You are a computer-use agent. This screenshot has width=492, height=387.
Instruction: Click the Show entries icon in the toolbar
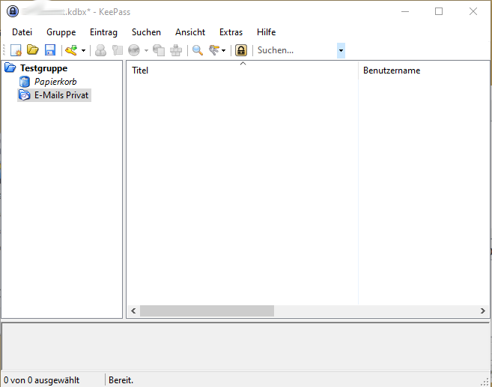[x=215, y=50]
